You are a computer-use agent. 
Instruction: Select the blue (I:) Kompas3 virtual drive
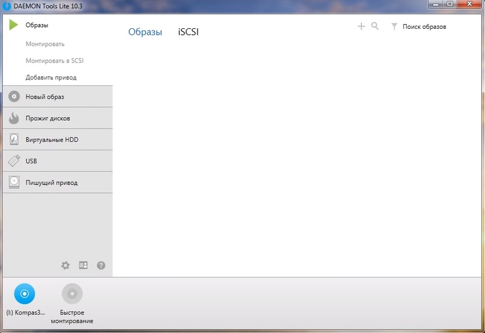[x=25, y=294]
